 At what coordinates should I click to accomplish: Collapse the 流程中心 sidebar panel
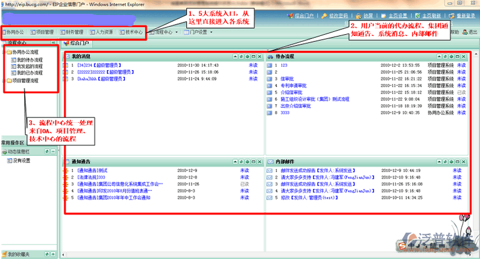tap(53, 43)
